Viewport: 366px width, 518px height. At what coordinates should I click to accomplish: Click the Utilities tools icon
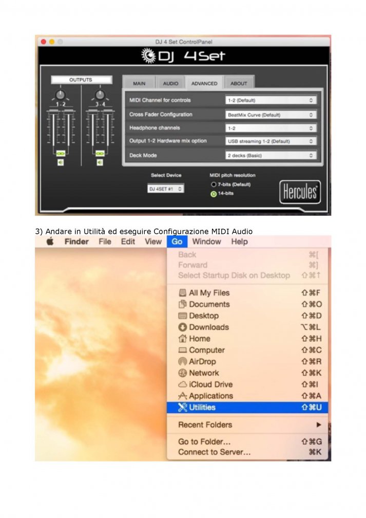click(183, 408)
